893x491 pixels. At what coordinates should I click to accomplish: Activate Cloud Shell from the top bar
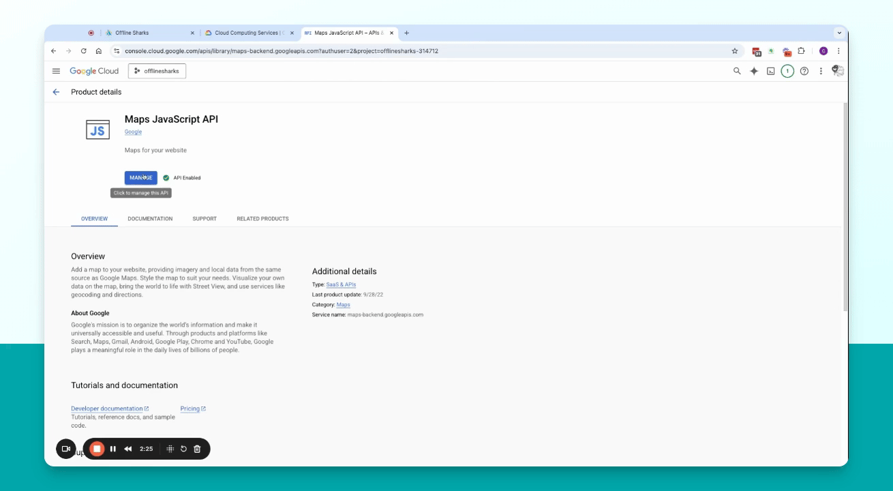click(771, 71)
